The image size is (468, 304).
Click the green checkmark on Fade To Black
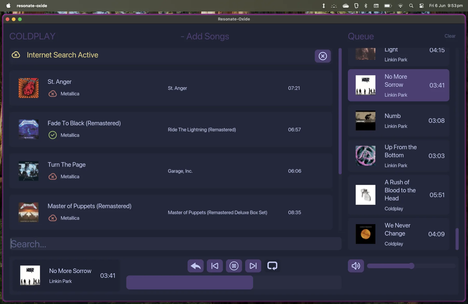[53, 135]
